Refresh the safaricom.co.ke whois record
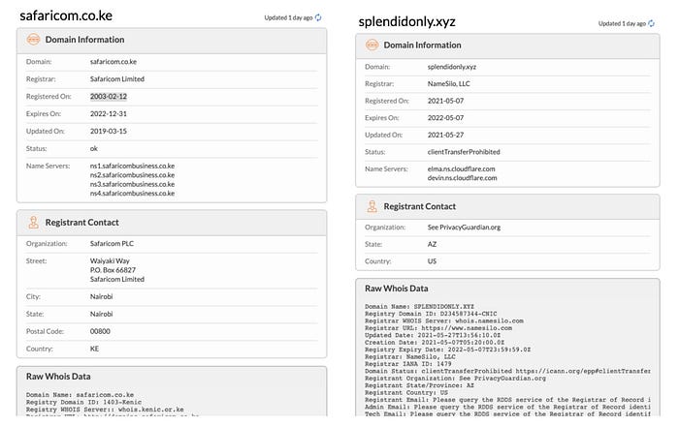The image size is (679, 426). [x=318, y=17]
